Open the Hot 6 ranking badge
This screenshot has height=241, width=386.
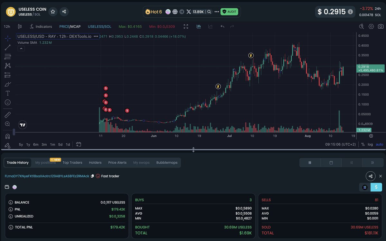click(154, 12)
